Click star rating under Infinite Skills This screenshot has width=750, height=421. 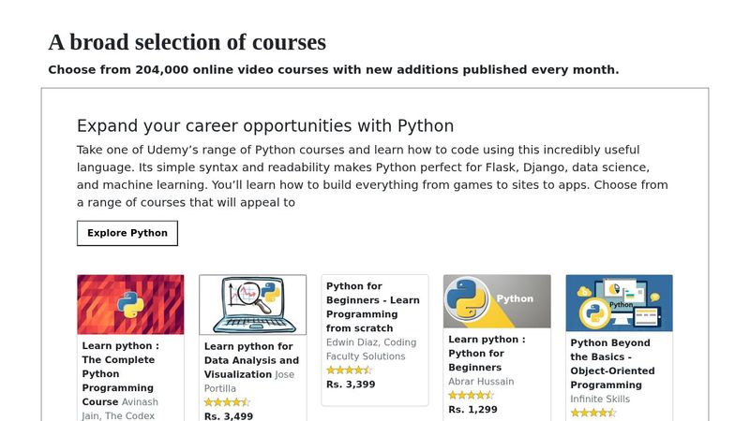click(x=593, y=413)
